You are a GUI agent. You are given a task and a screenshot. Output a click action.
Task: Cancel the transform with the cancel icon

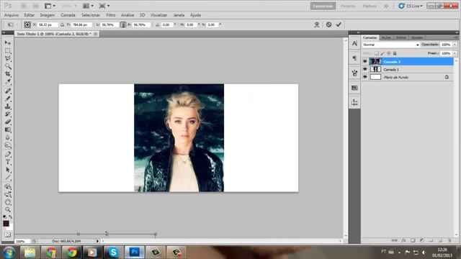click(328, 24)
